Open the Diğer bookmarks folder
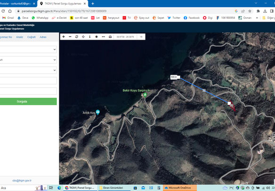Image resolution: width=275 pixels, height=191 pixels. [268, 18]
